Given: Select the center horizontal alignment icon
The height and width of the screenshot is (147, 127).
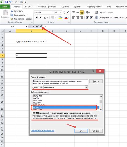Looking at the screenshot, I should (x=77, y=17).
